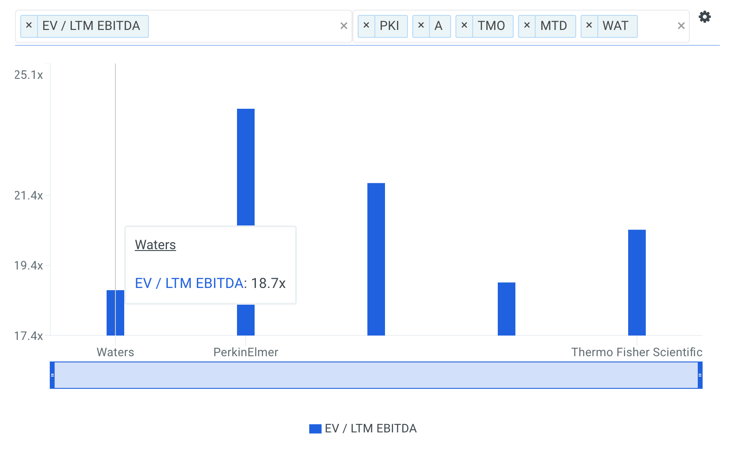Open chart settings gear icon

[705, 17]
